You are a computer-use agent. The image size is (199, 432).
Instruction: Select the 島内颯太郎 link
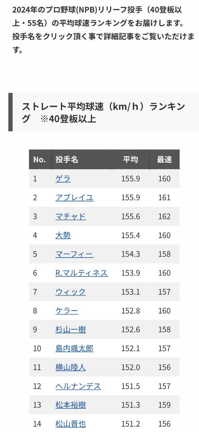tap(74, 349)
